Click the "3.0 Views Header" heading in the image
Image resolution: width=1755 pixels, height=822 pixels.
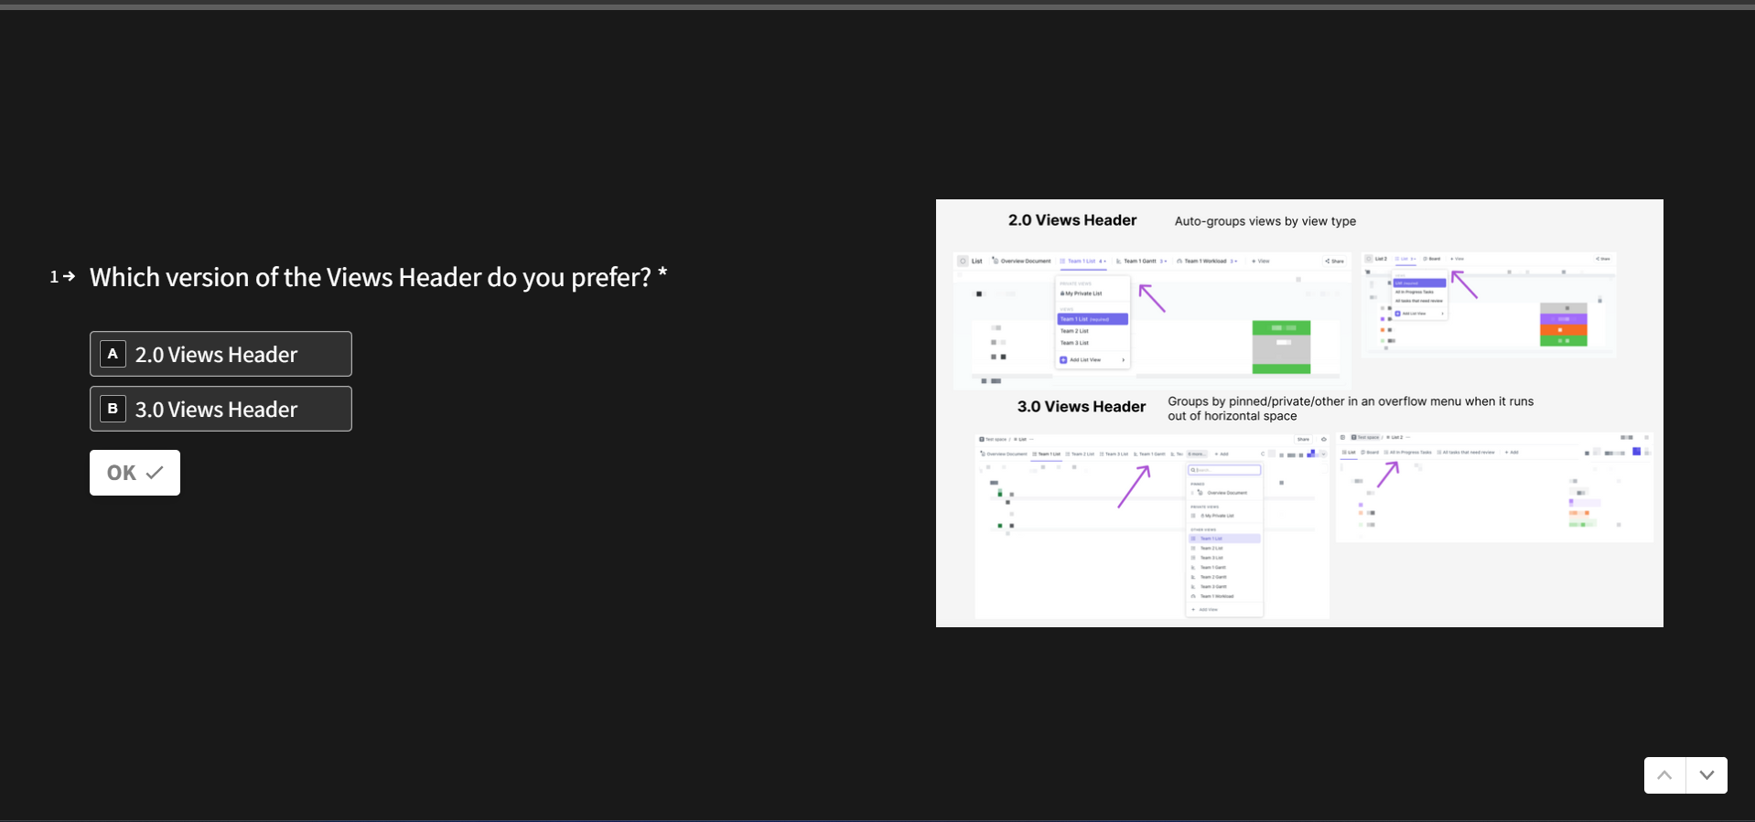[x=1082, y=407]
